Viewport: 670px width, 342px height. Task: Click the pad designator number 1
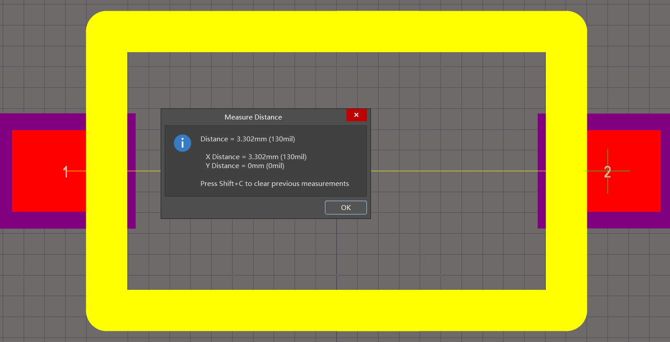[x=66, y=172]
